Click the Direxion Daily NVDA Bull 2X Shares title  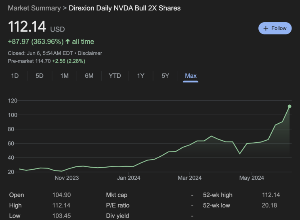pyautogui.click(x=125, y=8)
